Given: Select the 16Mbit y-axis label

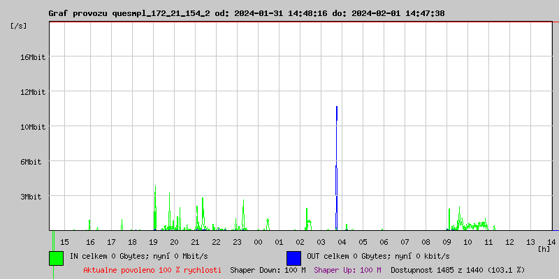Looking at the screenshot, I should (33, 57).
